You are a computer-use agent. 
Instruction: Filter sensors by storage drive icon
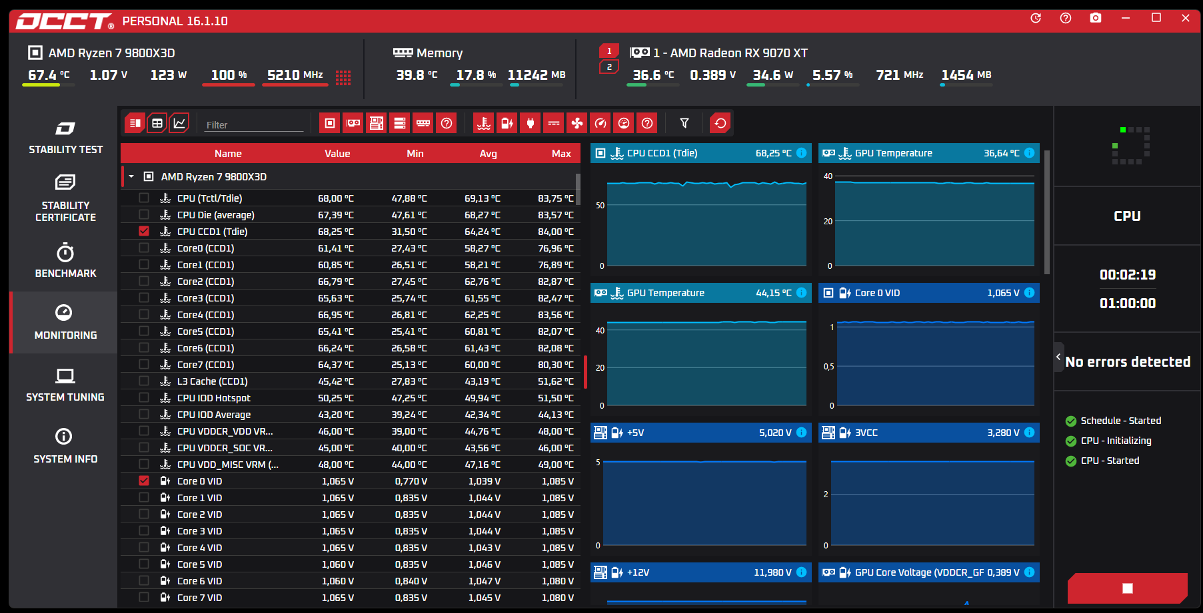[x=400, y=123]
